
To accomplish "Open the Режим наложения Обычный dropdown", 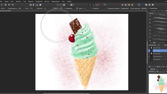I will pyautogui.click(x=144, y=8).
